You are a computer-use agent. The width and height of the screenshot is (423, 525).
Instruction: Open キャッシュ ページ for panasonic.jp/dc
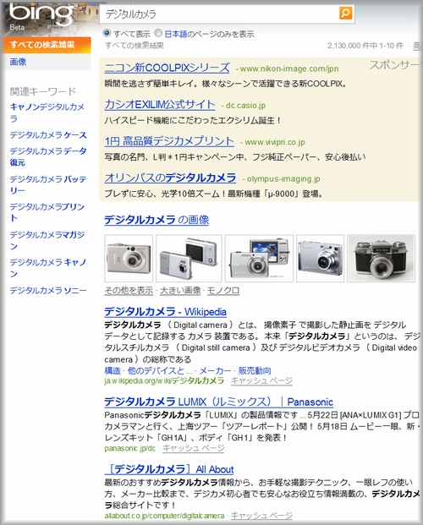(x=194, y=448)
